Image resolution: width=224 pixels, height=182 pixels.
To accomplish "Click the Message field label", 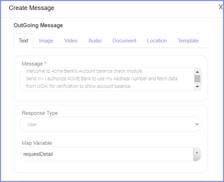I will 32,64.
